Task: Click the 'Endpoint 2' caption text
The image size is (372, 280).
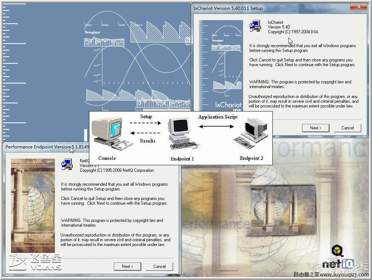Action: coord(251,158)
